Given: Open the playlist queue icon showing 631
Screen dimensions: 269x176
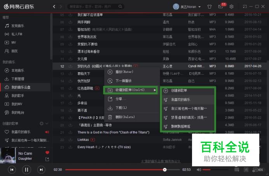Looking at the screenshot, I should pos(257,170).
